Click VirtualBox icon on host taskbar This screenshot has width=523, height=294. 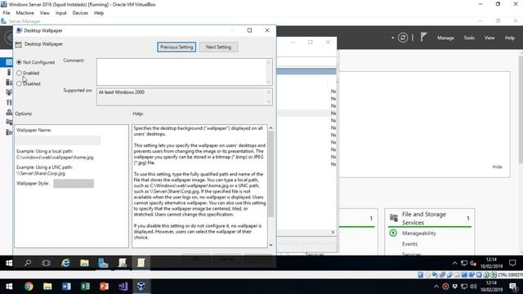(141, 287)
